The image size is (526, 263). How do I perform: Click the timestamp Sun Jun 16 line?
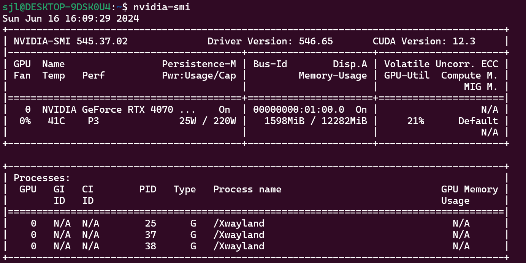71,18
